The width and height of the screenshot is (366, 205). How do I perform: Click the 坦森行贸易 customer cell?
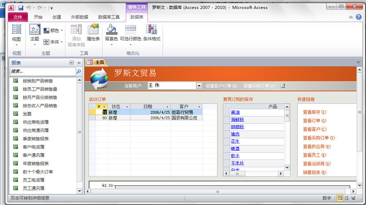point(186,112)
